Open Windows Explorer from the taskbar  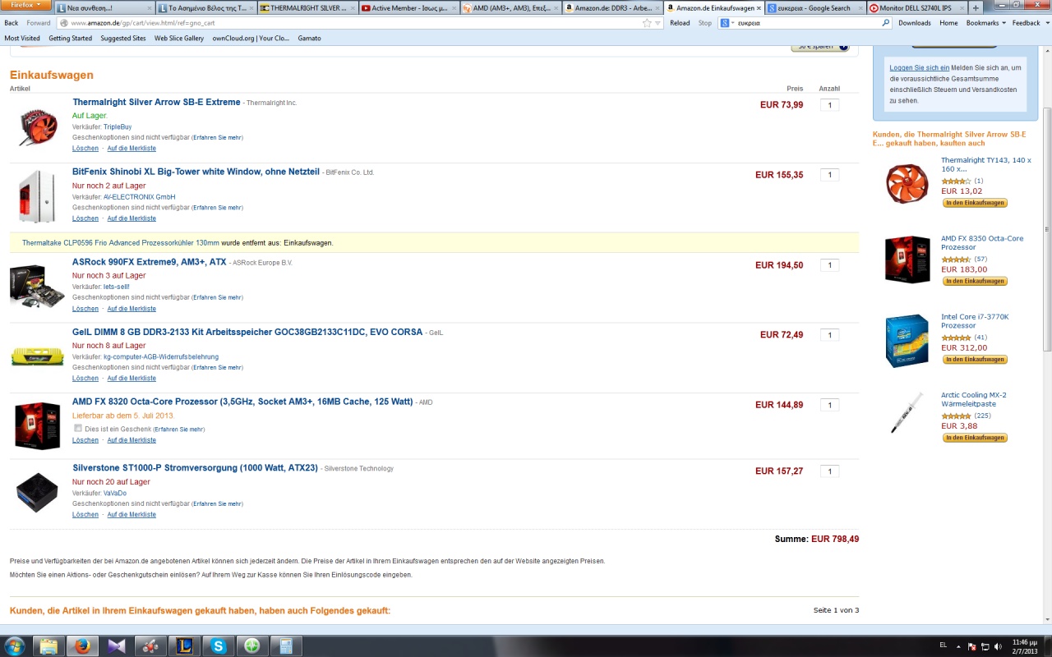tap(48, 646)
